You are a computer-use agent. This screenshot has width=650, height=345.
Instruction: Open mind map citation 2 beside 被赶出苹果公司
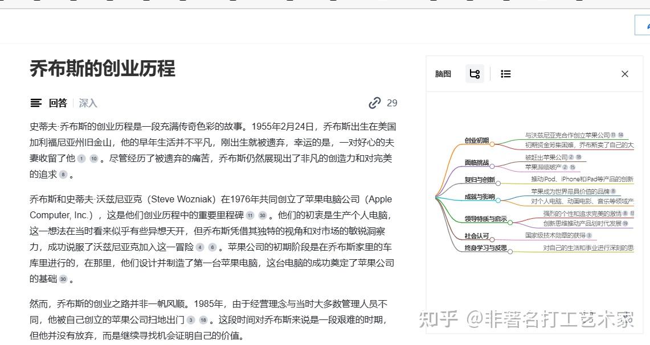point(571,157)
